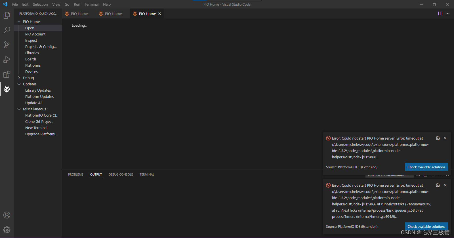Open gear settings on lower error notification
Screen dimensions: 454x238
(x=438, y=185)
